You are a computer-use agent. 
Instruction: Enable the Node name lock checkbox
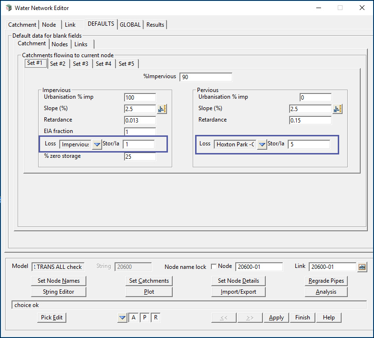pyautogui.click(x=214, y=267)
